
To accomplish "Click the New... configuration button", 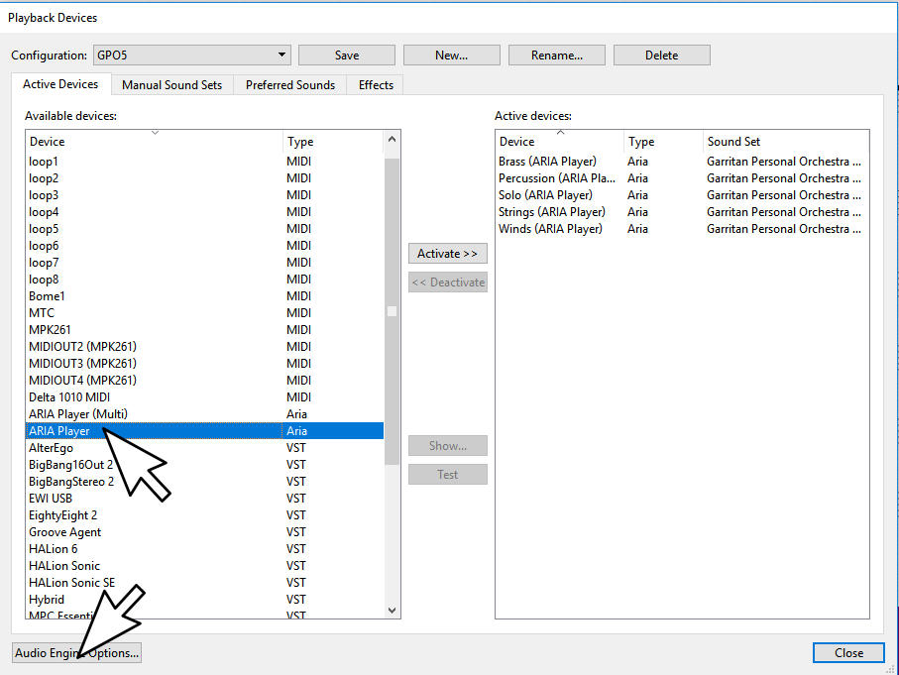I will (451, 56).
